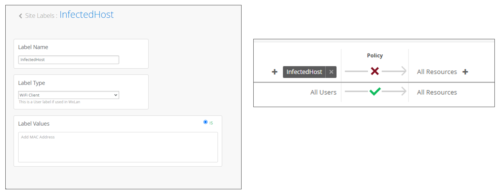
Task: Click the WxLan user label hint text
Action: click(x=49, y=102)
